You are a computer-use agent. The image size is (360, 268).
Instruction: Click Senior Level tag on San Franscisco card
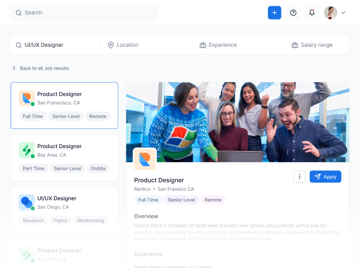(66, 116)
